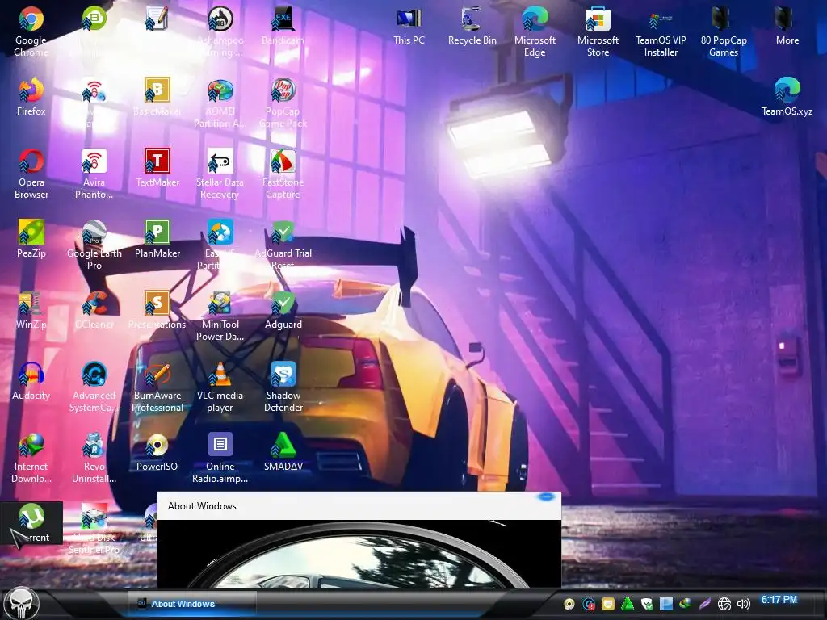Click the volume speaker tray icon
This screenshot has width=827, height=620.
[744, 604]
